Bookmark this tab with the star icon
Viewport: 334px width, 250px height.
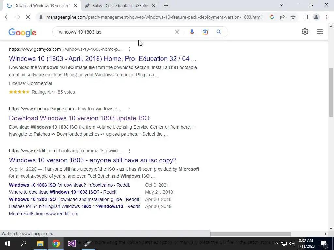293,17
